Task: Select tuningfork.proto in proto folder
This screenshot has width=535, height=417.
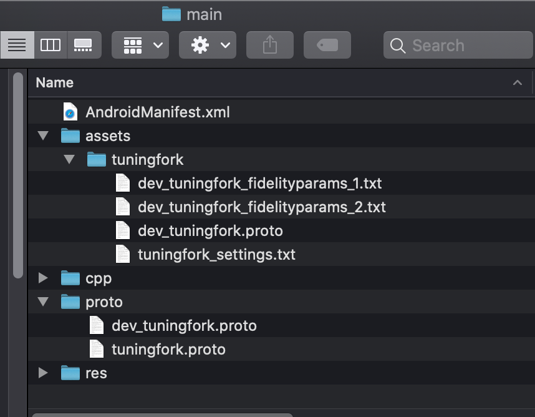Action: coord(168,350)
